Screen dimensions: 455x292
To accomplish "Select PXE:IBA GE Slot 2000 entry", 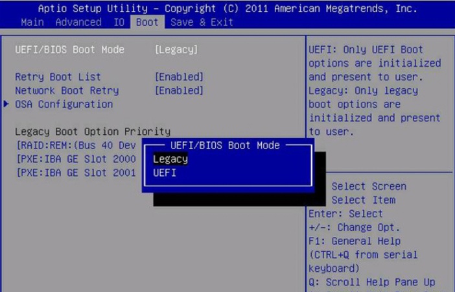I will 76,159.
